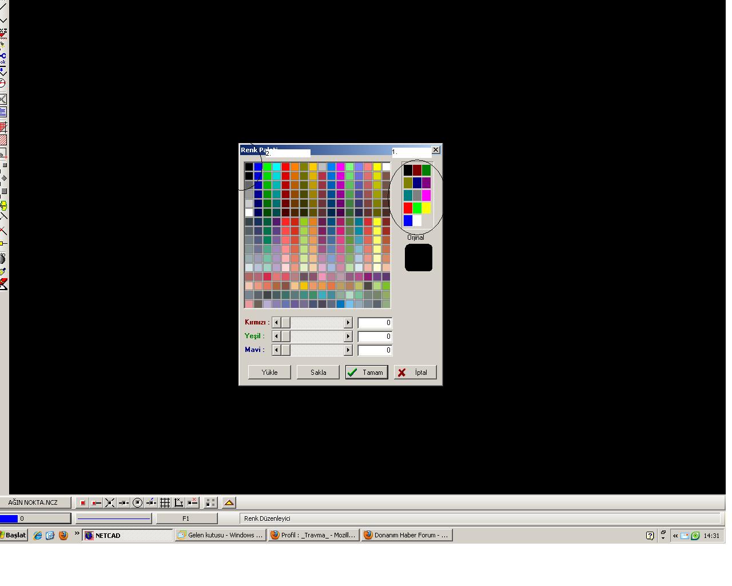732x586 pixels.
Task: Pick gray in basic color set
Action: pos(417,195)
